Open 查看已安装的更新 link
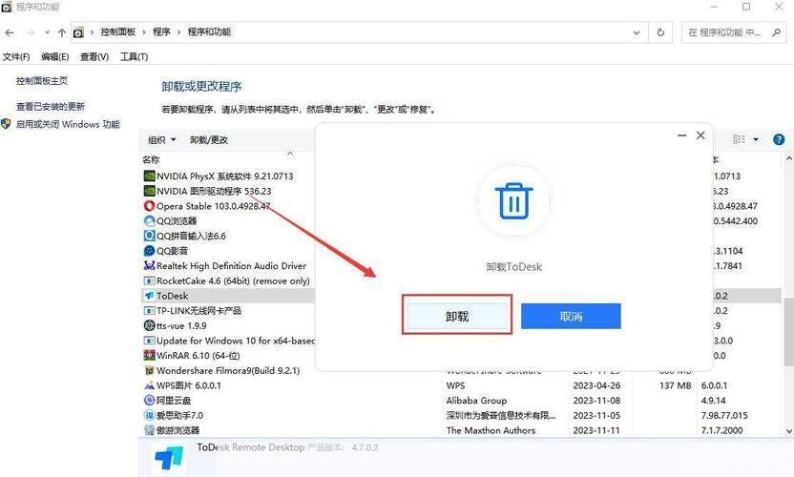794x477 pixels. click(51, 106)
